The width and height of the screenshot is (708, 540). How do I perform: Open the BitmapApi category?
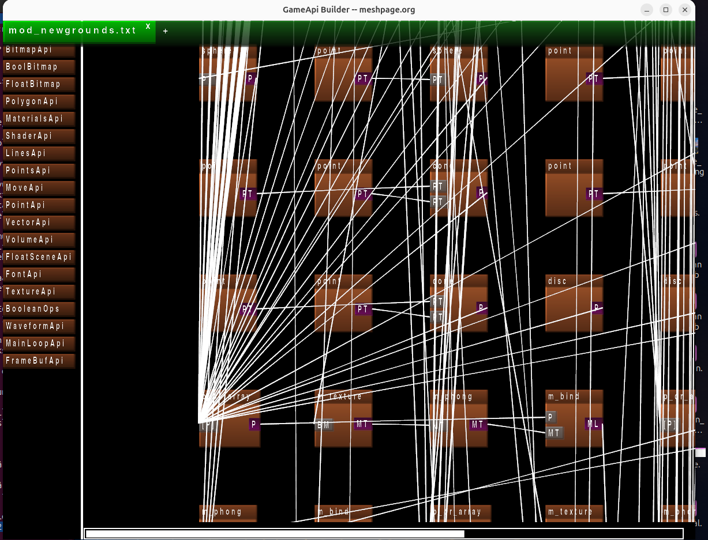39,50
